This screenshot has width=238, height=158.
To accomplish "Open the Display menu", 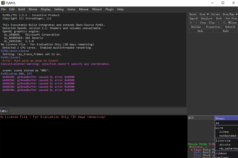I will (x=46, y=9).
